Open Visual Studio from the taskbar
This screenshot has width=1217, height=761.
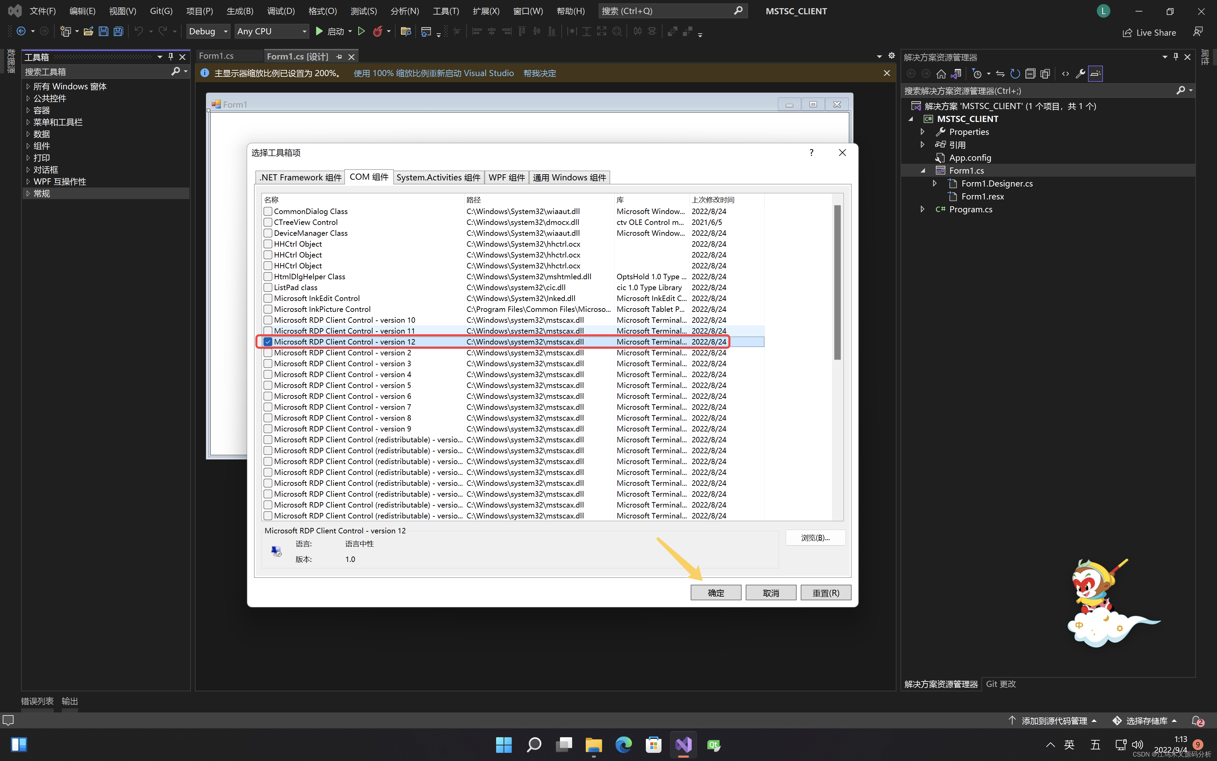684,744
